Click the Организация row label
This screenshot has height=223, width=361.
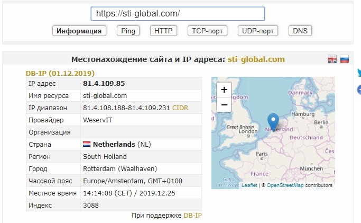[50, 132]
